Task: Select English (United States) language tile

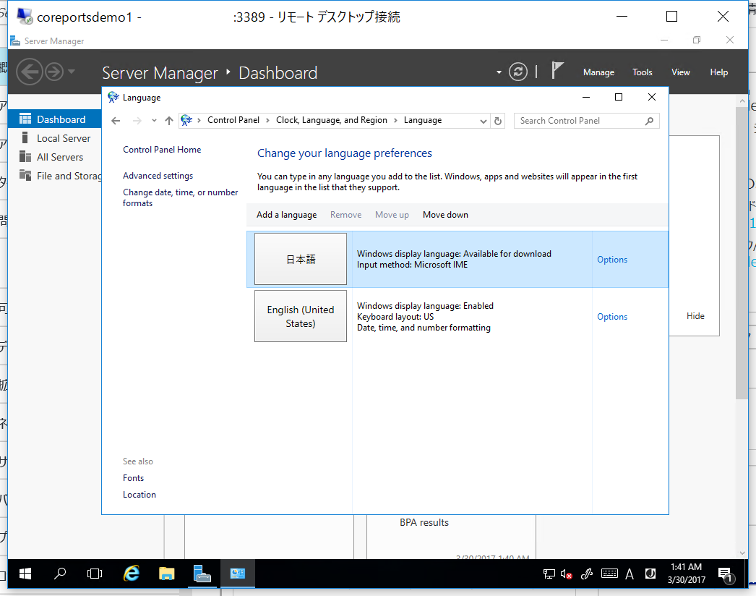Action: [301, 316]
